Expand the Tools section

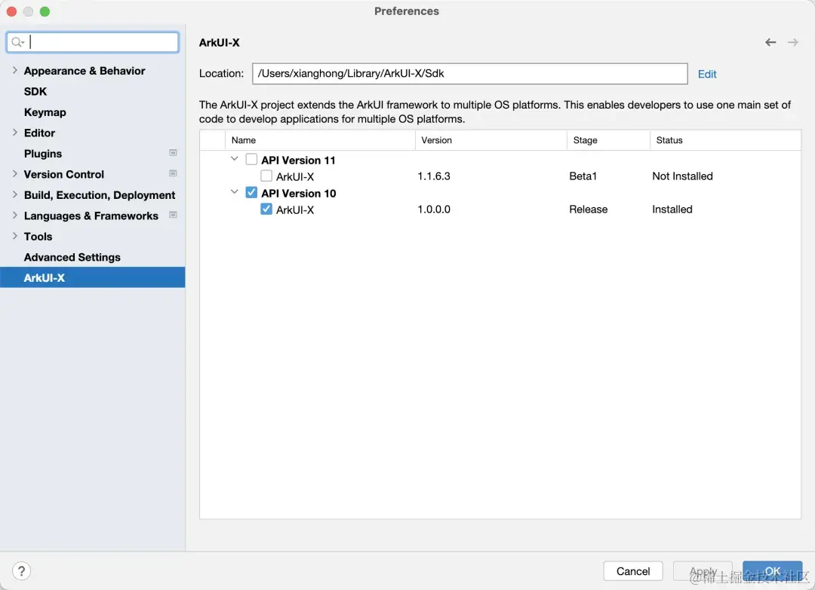pyautogui.click(x=14, y=236)
